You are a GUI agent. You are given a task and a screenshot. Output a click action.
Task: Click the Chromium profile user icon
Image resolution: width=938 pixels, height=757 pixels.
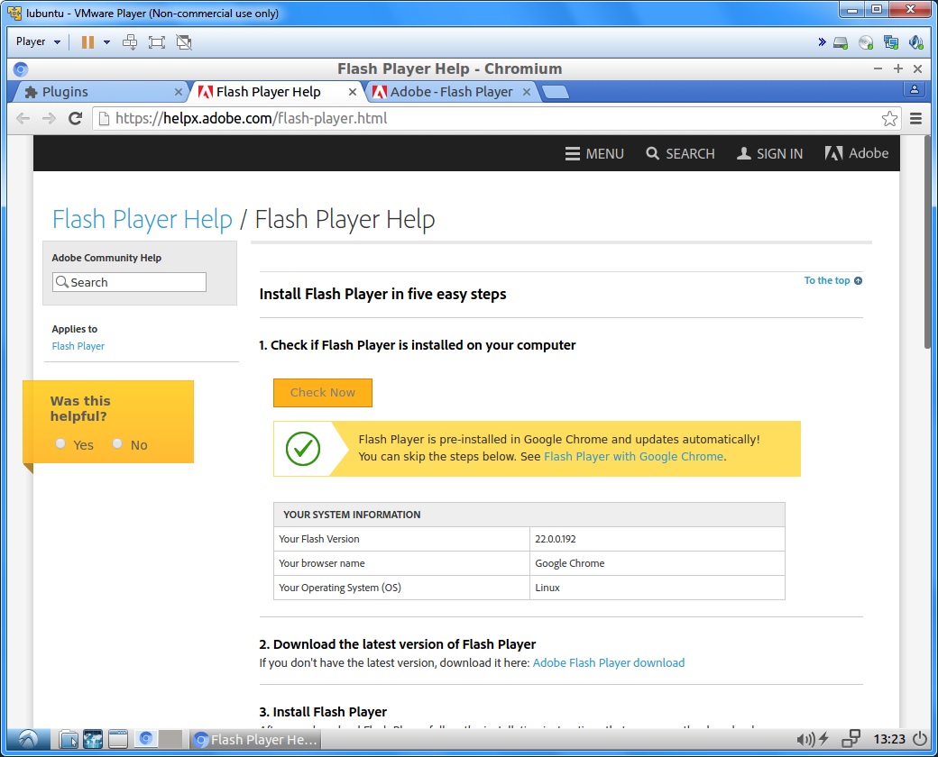tap(914, 90)
